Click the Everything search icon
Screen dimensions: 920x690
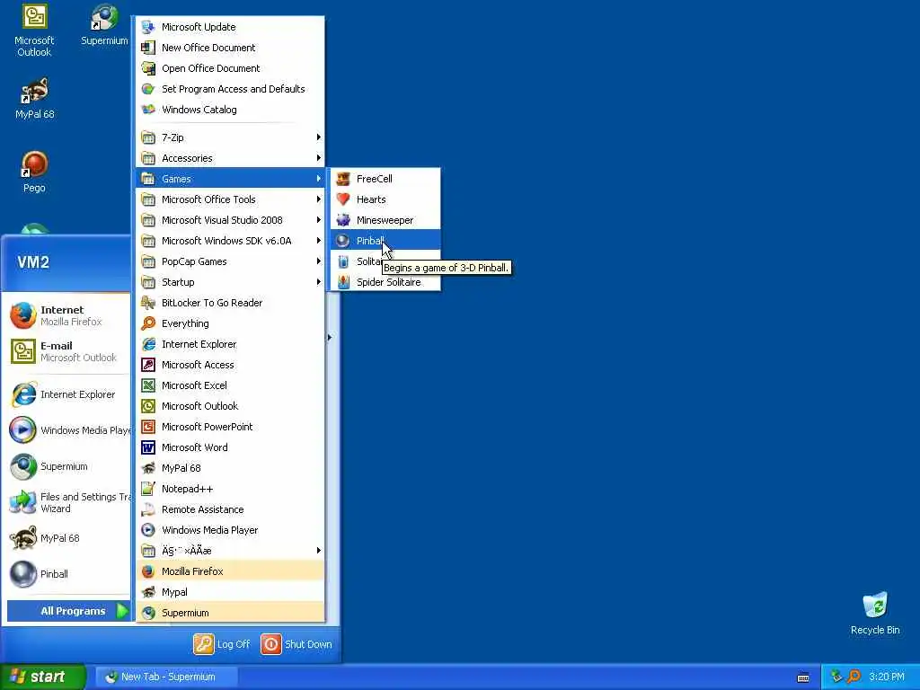148,323
